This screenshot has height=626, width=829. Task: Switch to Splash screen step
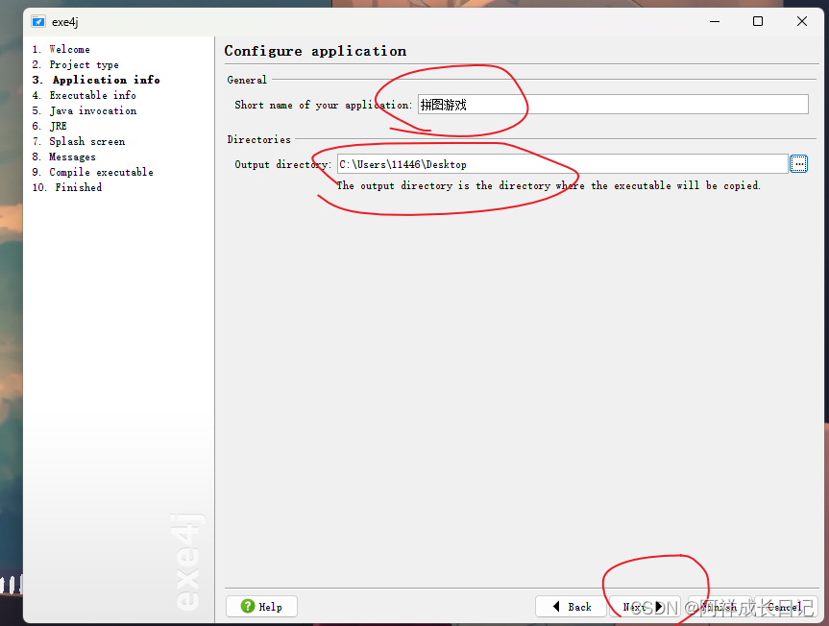coord(86,141)
